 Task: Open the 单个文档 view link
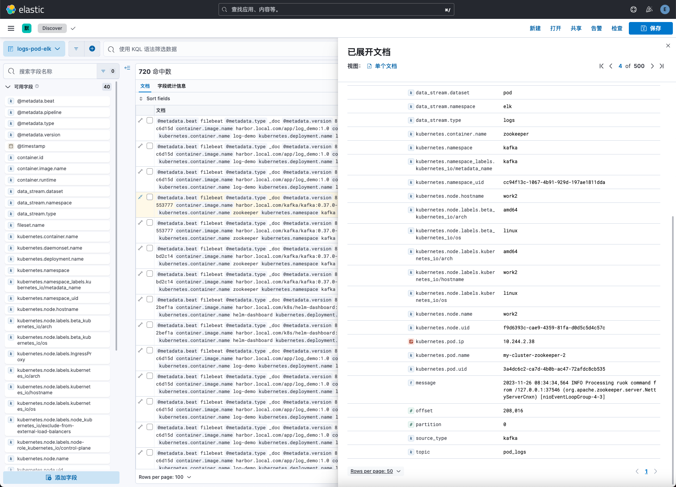(x=382, y=66)
